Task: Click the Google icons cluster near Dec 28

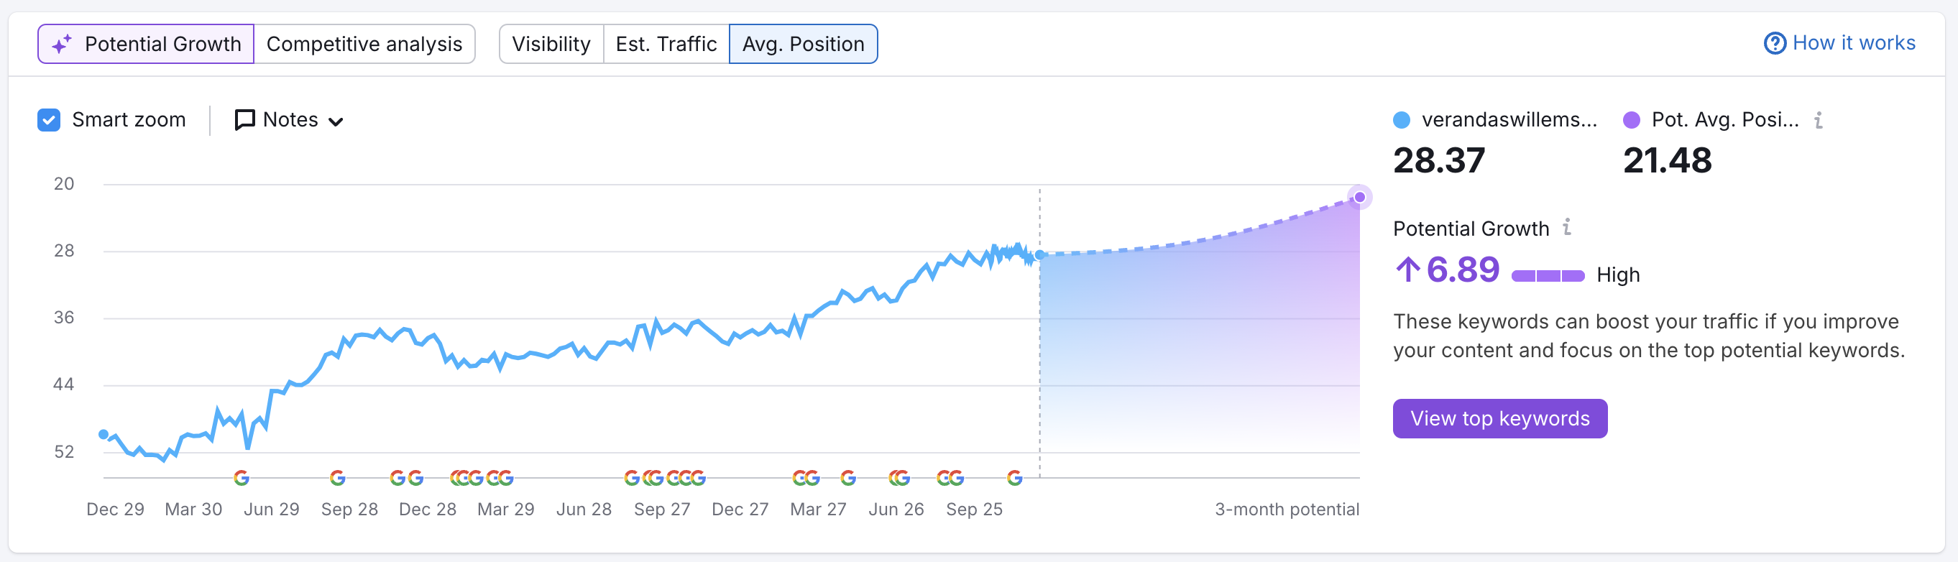Action: 407,478
